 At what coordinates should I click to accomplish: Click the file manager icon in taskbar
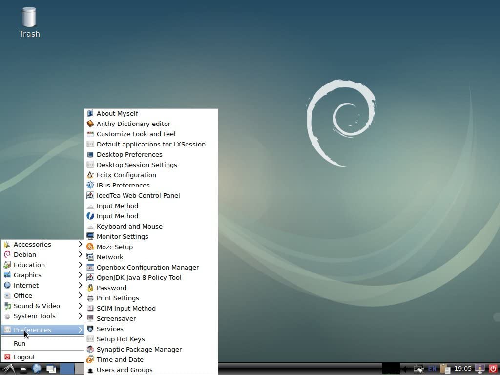(23, 369)
